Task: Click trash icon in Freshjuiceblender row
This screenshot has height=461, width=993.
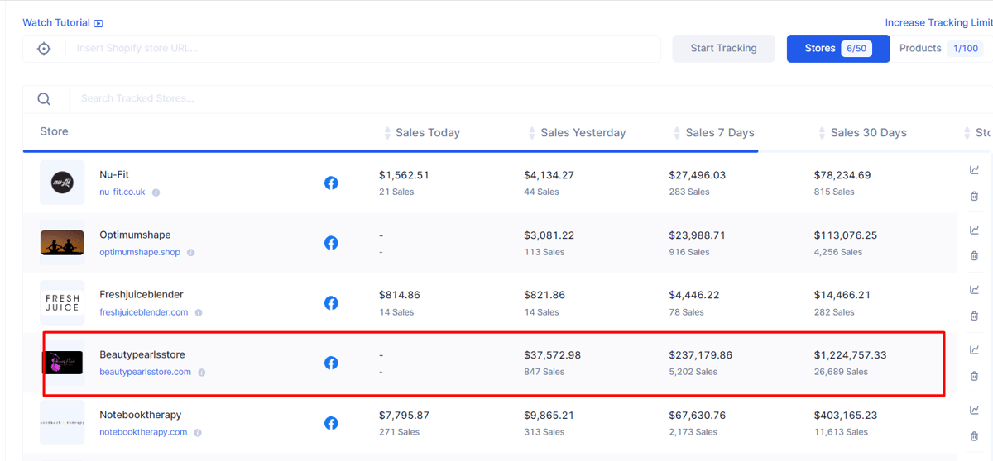Action: click(x=974, y=316)
